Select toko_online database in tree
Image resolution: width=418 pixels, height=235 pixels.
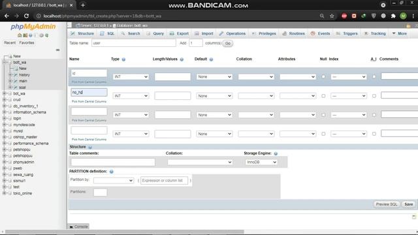point(22,193)
